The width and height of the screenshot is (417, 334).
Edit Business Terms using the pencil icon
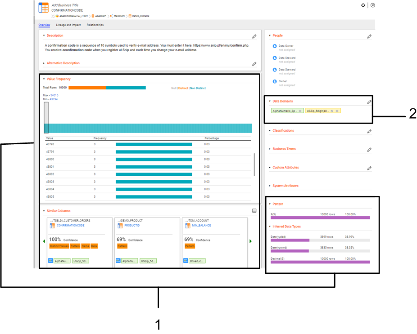point(369,150)
